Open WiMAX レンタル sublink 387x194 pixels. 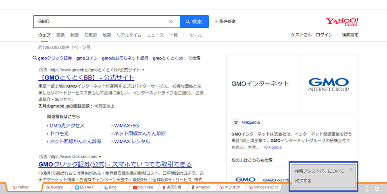[132, 142]
